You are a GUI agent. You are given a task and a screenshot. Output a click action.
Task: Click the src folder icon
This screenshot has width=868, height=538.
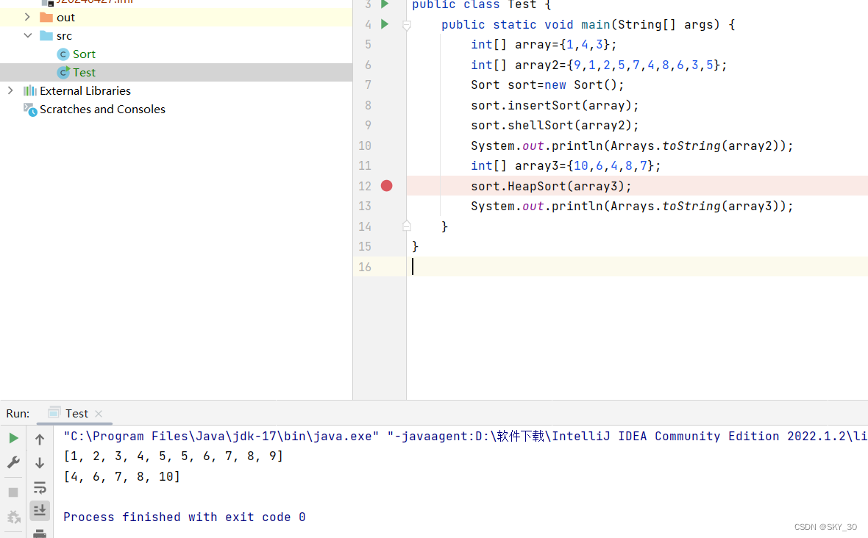coord(46,36)
